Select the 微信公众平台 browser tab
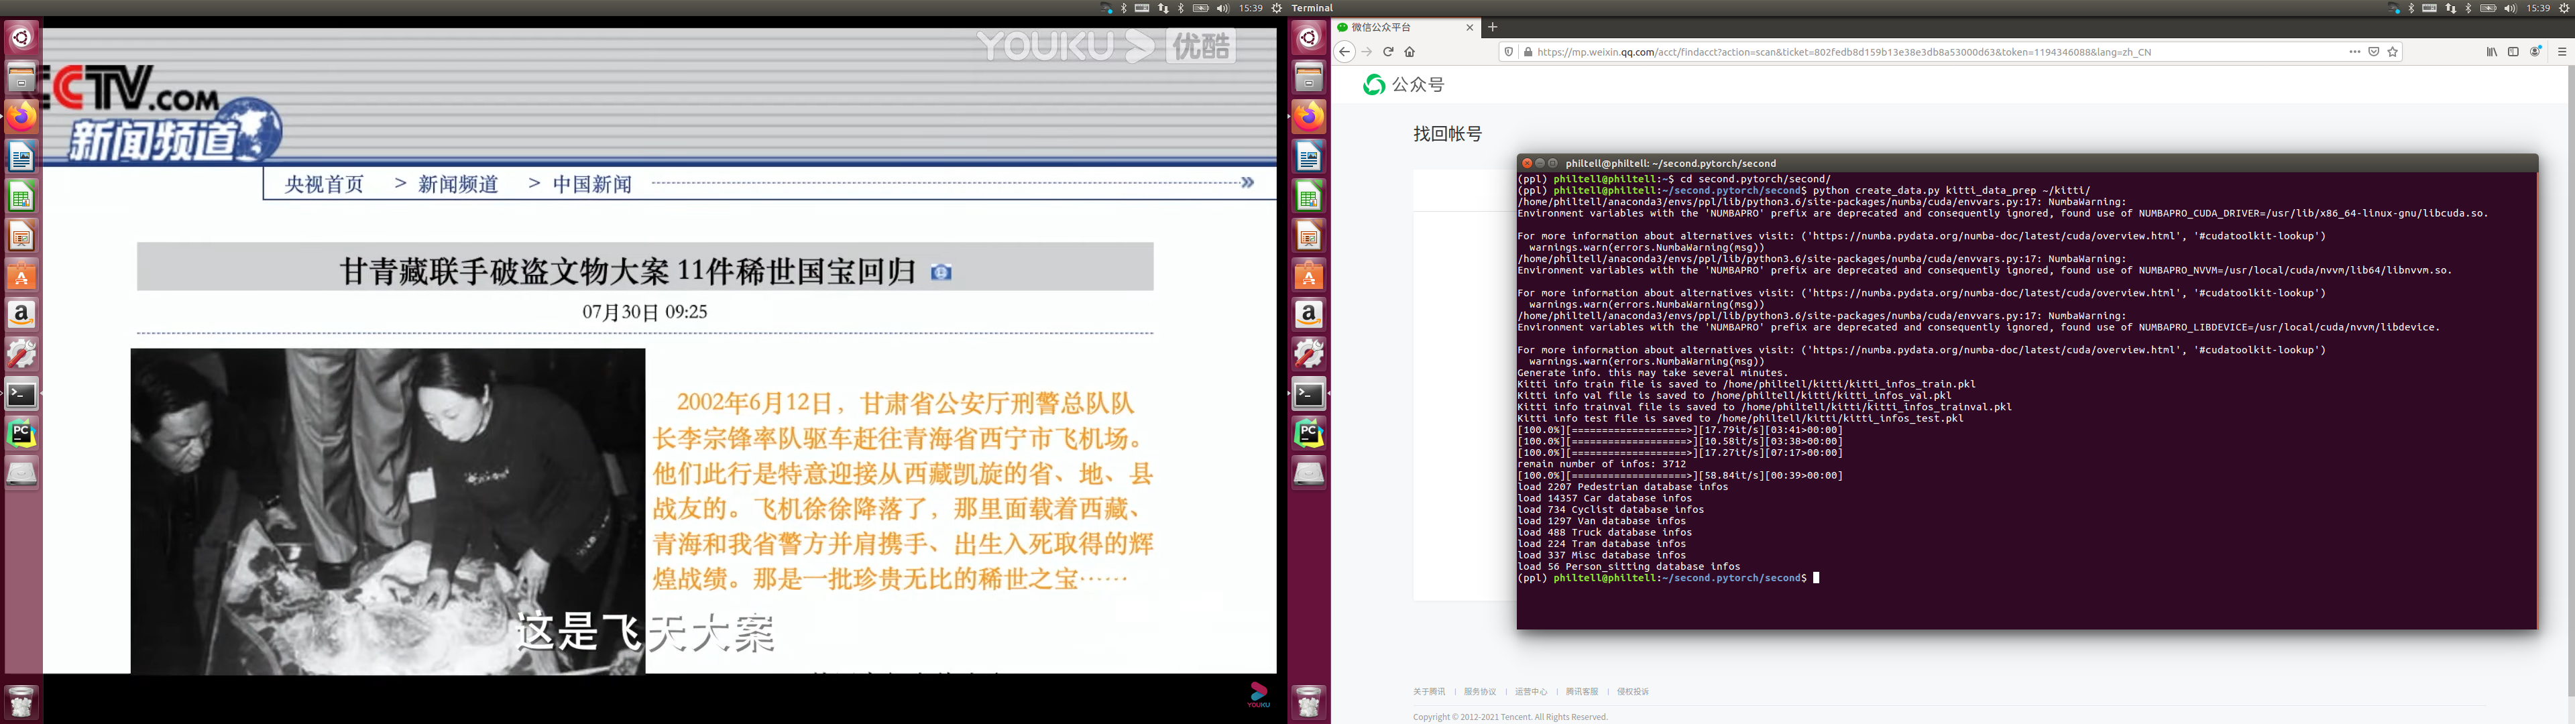Image resolution: width=2575 pixels, height=724 pixels. click(x=1399, y=27)
